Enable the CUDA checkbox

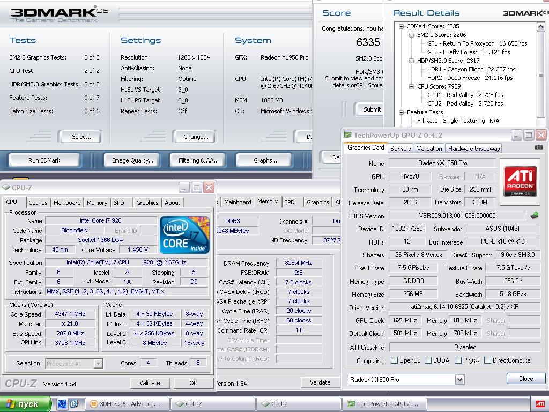pos(428,360)
